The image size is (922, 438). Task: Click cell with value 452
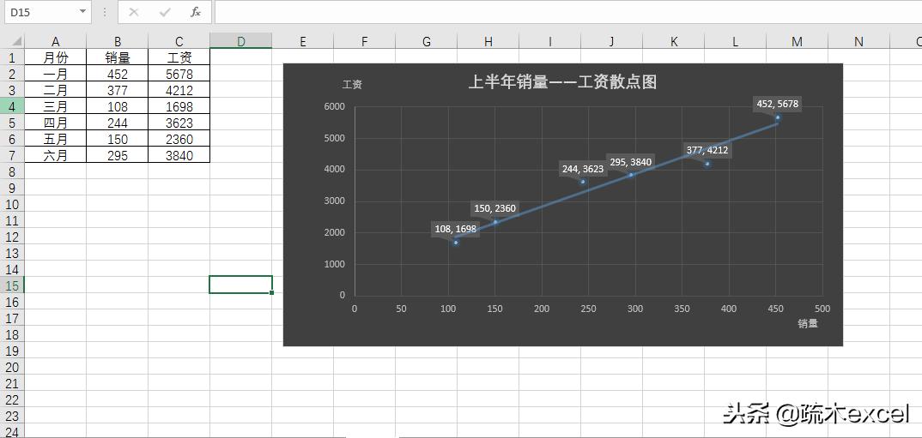(x=118, y=74)
